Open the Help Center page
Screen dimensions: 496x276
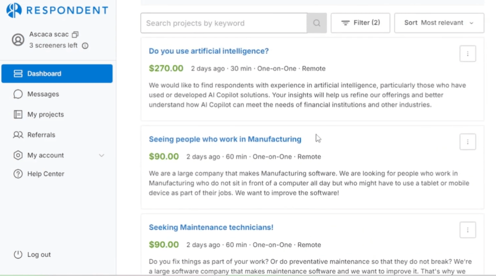45,174
